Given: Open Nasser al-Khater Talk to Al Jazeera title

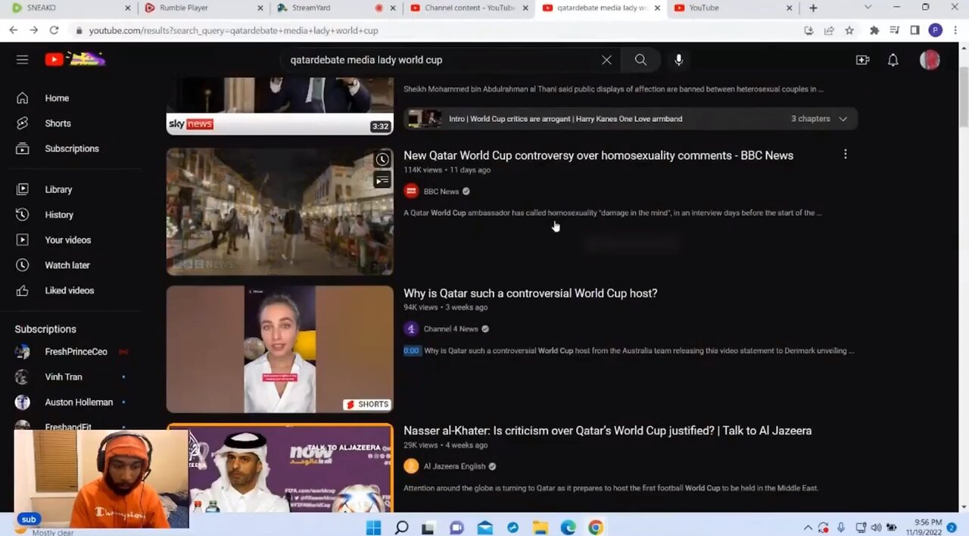Looking at the screenshot, I should [x=607, y=431].
